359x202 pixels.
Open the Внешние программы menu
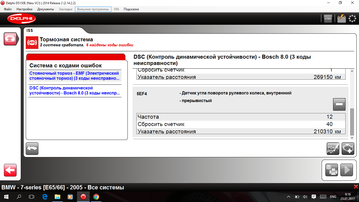93,9
